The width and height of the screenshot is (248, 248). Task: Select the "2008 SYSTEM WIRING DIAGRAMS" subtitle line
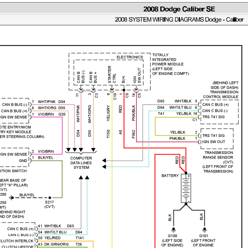(x=179, y=20)
